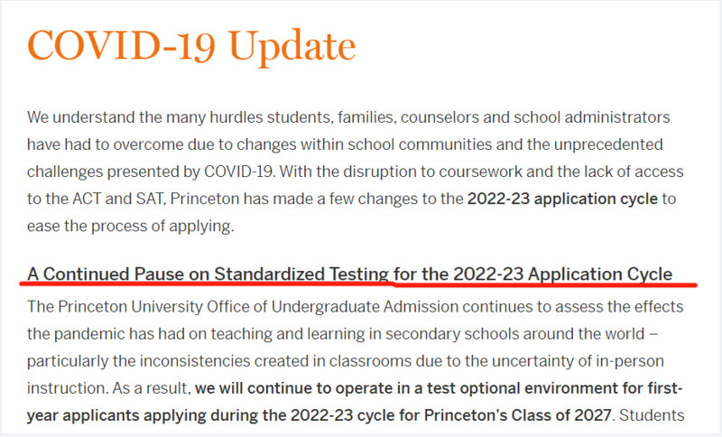This screenshot has height=437, width=722.
Task: Click the bold 'Princeton's Class of 2027' text
Action: click(517, 415)
